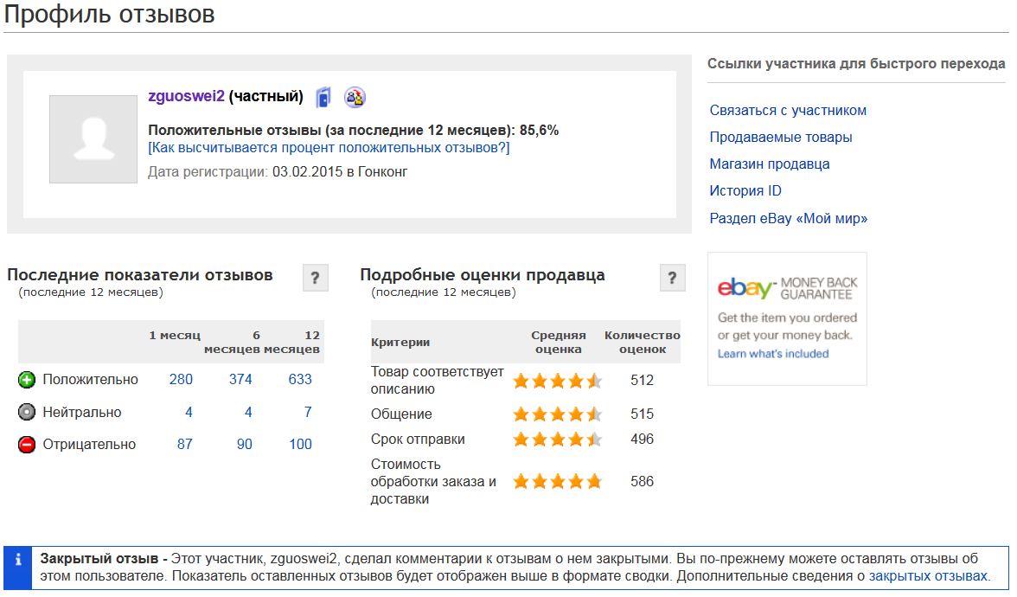The height and width of the screenshot is (597, 1017).
Task: Open Продаваемые товары link
Action: click(x=780, y=137)
